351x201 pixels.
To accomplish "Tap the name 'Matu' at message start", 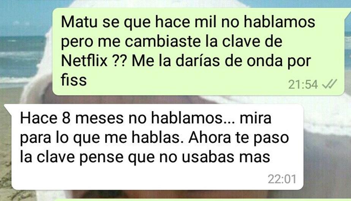I will pyautogui.click(x=79, y=22).
